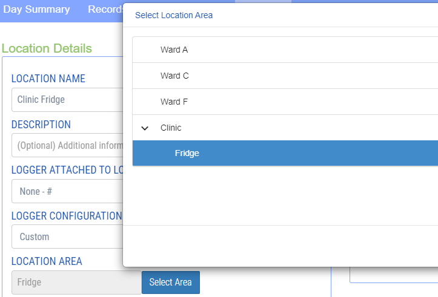The height and width of the screenshot is (297, 438).
Task: Choose Ward C from location areas
Action: 174,76
